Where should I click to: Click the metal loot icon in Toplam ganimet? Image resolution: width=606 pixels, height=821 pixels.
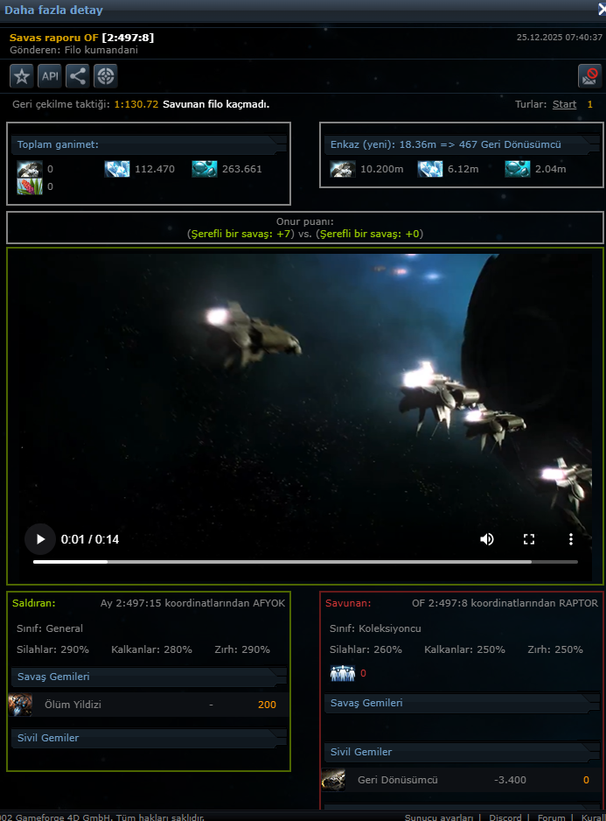click(30, 169)
